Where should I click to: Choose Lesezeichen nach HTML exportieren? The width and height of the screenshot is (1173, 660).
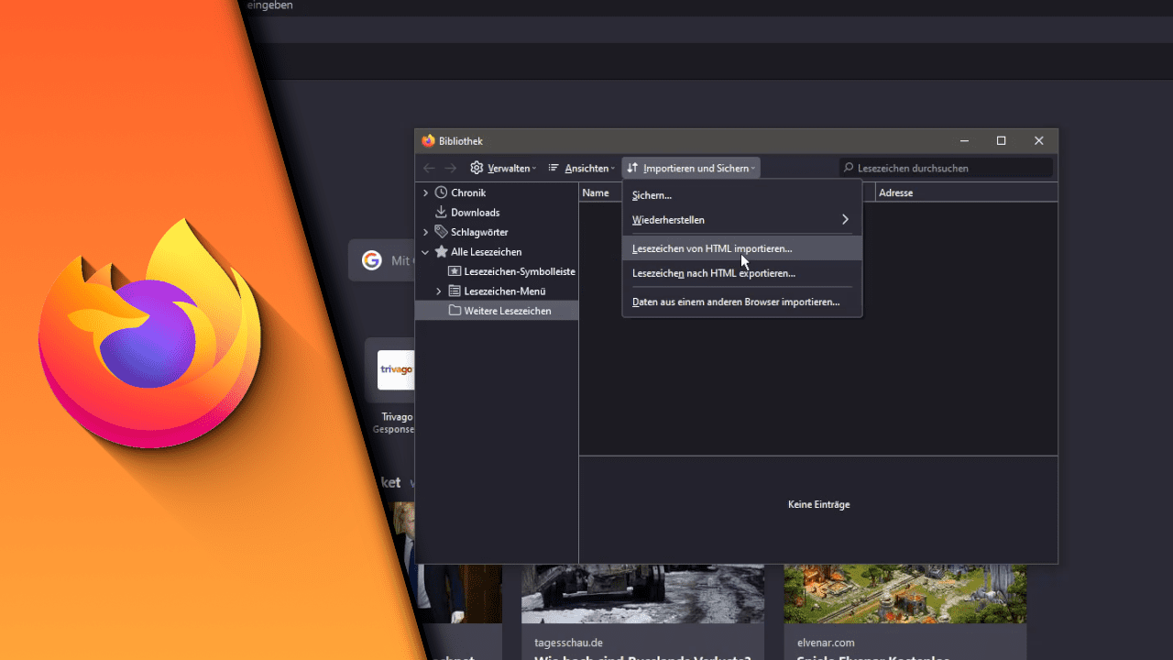[x=742, y=273]
